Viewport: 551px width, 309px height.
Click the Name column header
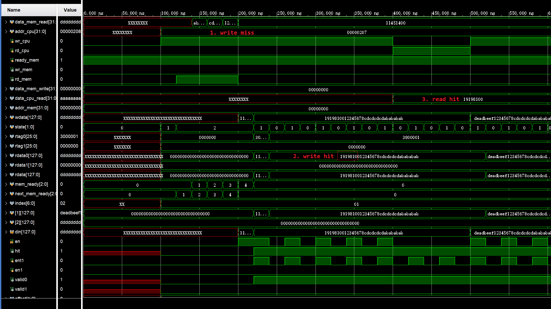point(14,10)
